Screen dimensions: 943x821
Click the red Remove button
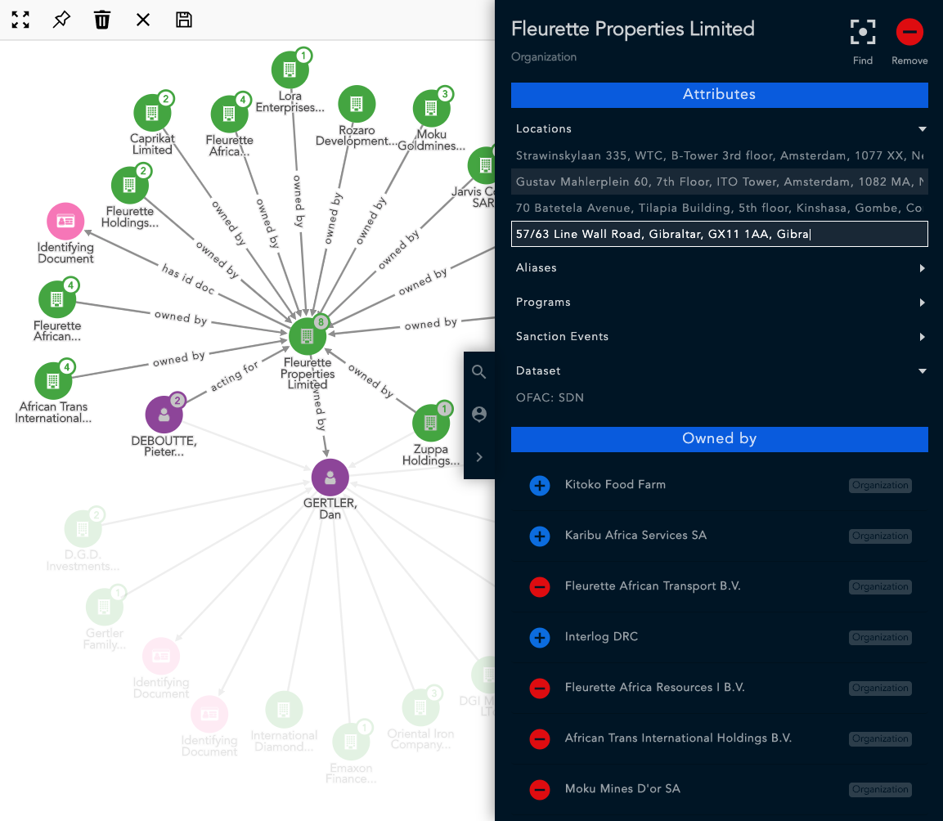click(909, 32)
